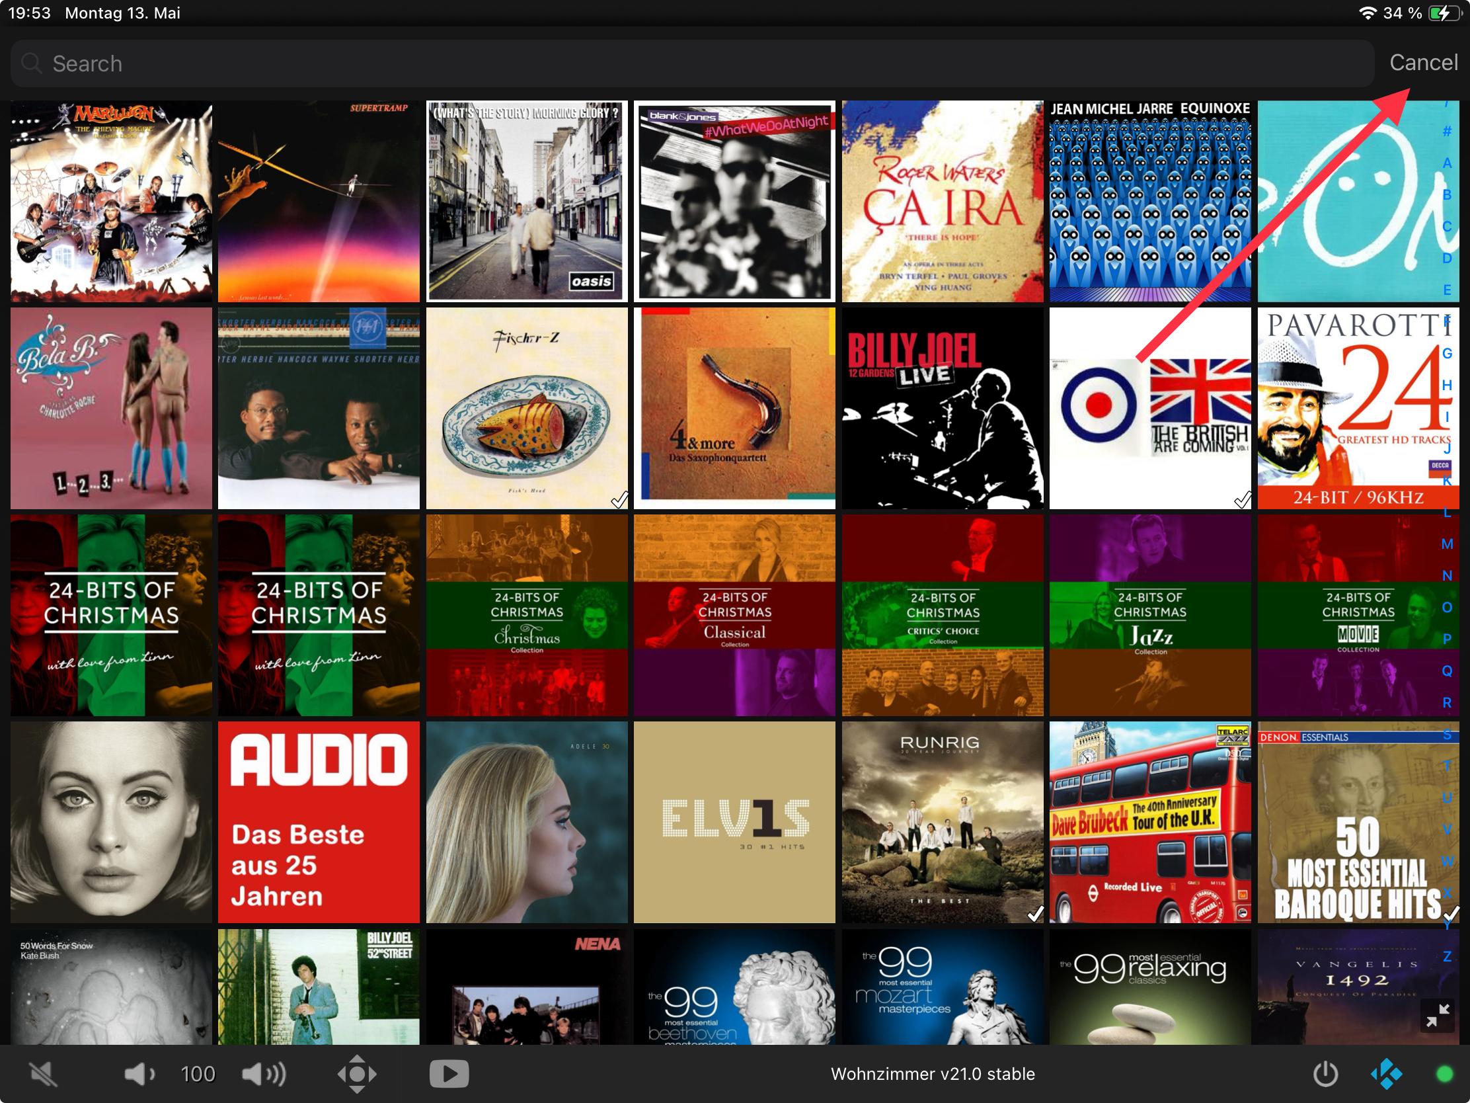
Task: Jump to letter A in index
Action: [1447, 163]
